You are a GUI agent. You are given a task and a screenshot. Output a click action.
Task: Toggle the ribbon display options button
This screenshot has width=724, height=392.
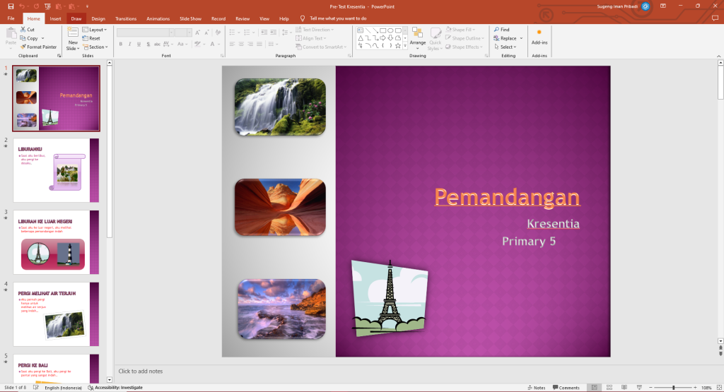tap(663, 6)
